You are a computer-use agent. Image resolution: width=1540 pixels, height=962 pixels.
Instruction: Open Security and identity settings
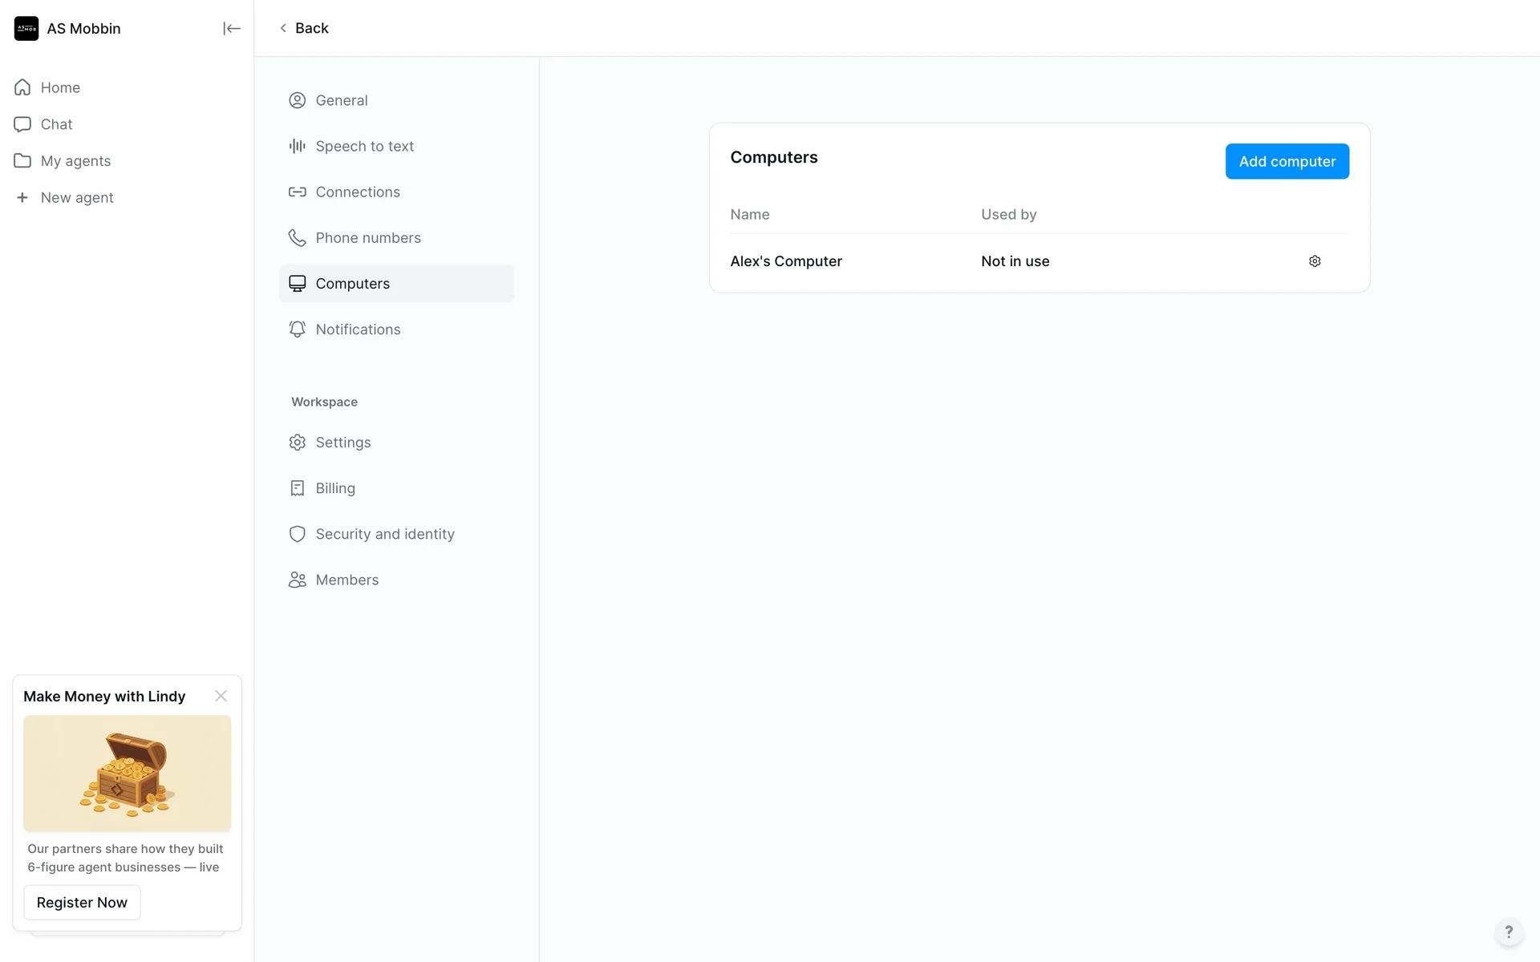coord(384,534)
